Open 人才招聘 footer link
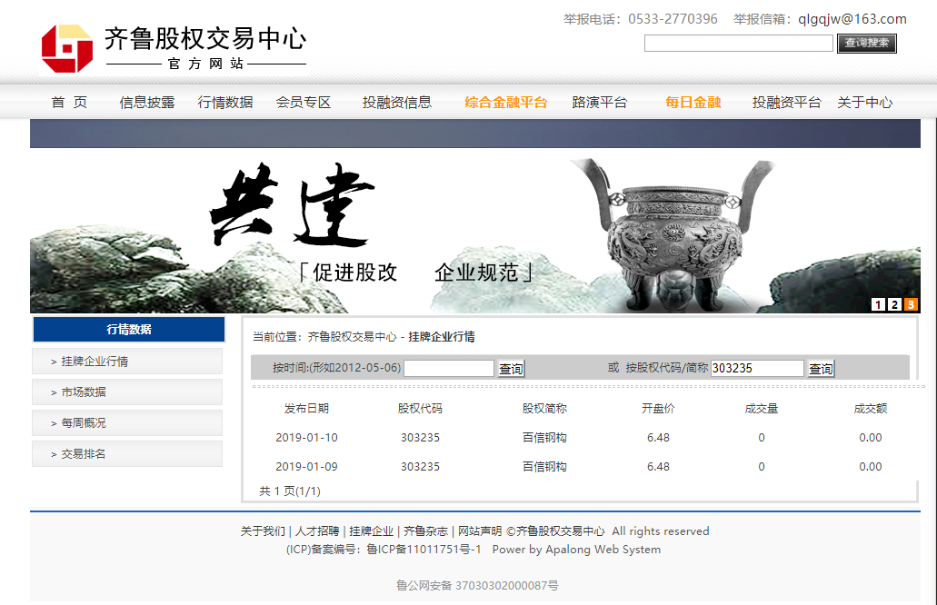Image resolution: width=937 pixels, height=605 pixels. [x=317, y=531]
